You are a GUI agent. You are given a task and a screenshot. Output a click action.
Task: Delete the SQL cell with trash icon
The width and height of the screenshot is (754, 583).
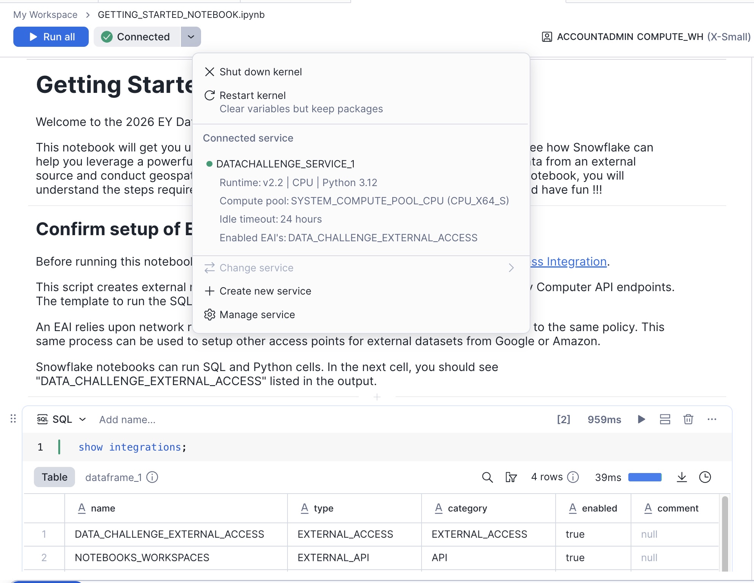(688, 419)
